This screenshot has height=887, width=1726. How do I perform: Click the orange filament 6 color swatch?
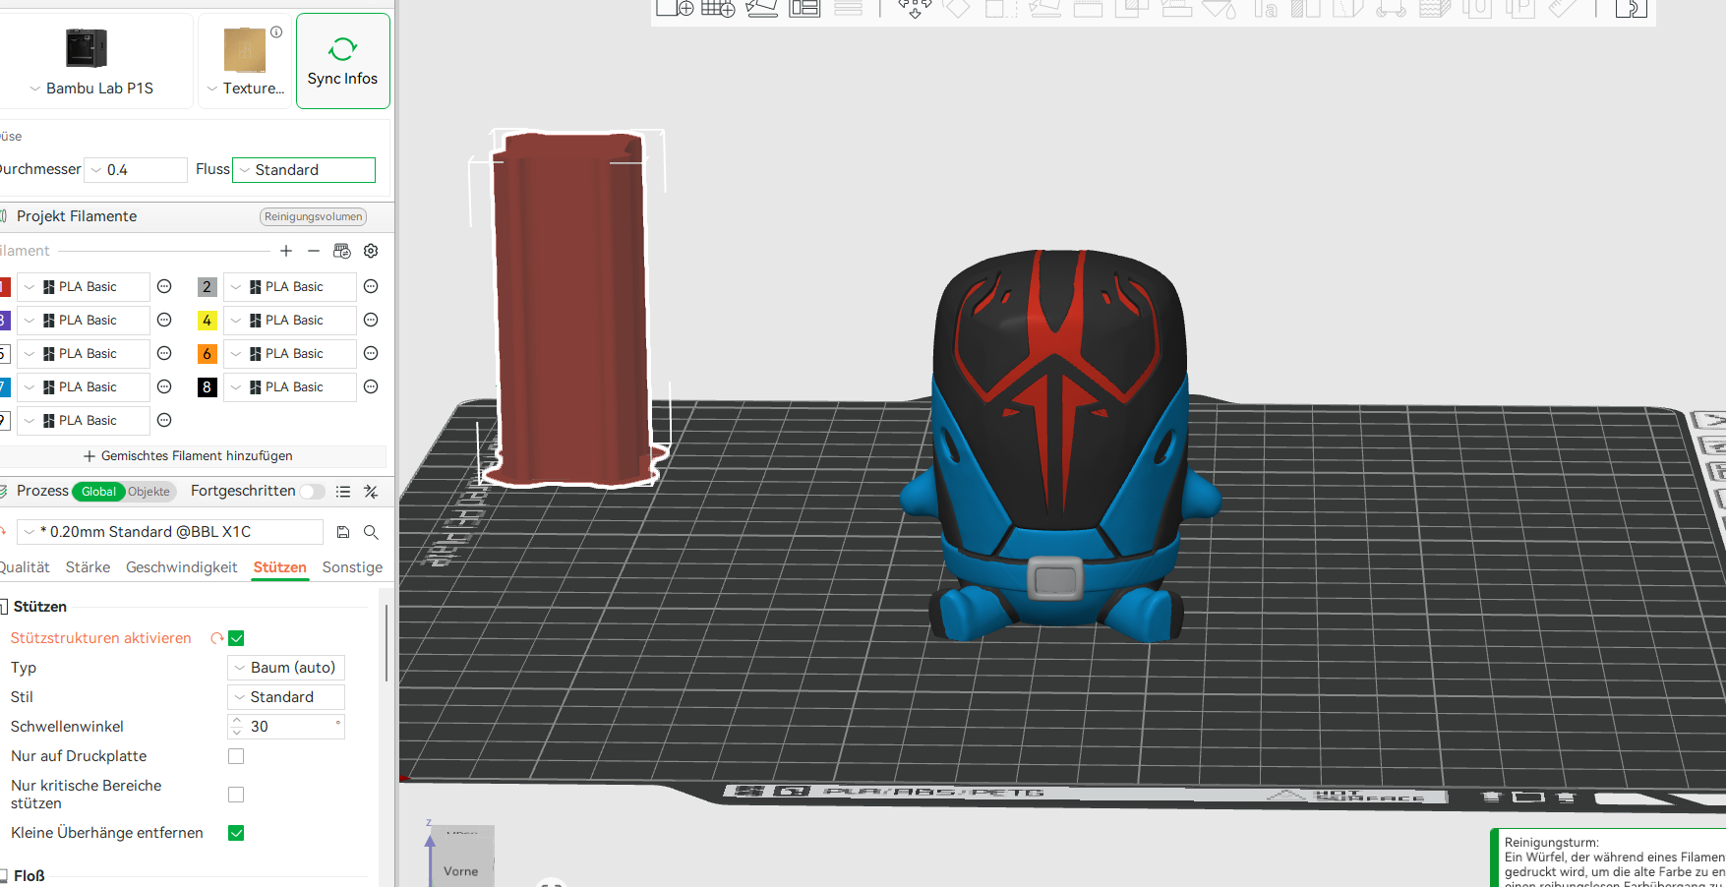pos(207,354)
